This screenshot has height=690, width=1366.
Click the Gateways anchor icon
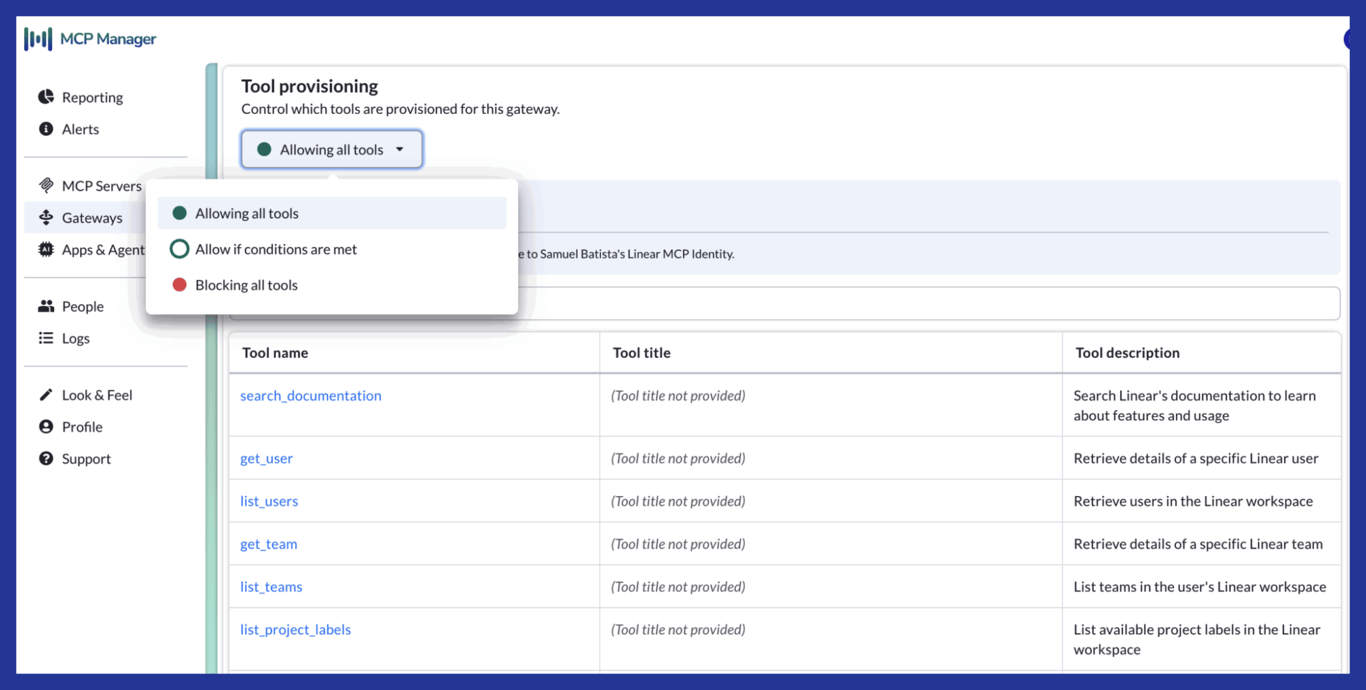point(45,217)
